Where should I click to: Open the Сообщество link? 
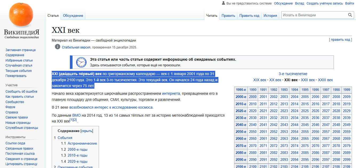click(15, 102)
